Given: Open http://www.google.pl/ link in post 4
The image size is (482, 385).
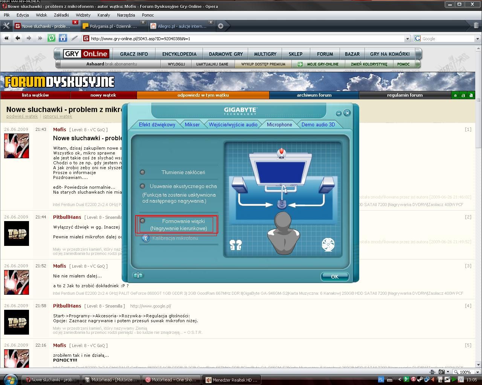Looking at the screenshot, I should point(151,306).
